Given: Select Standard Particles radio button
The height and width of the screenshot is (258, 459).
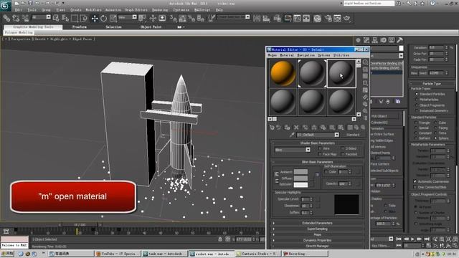Looking at the screenshot, I should (417, 94).
